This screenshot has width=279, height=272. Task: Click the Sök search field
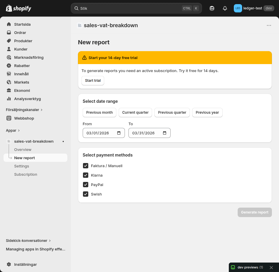(x=136, y=8)
